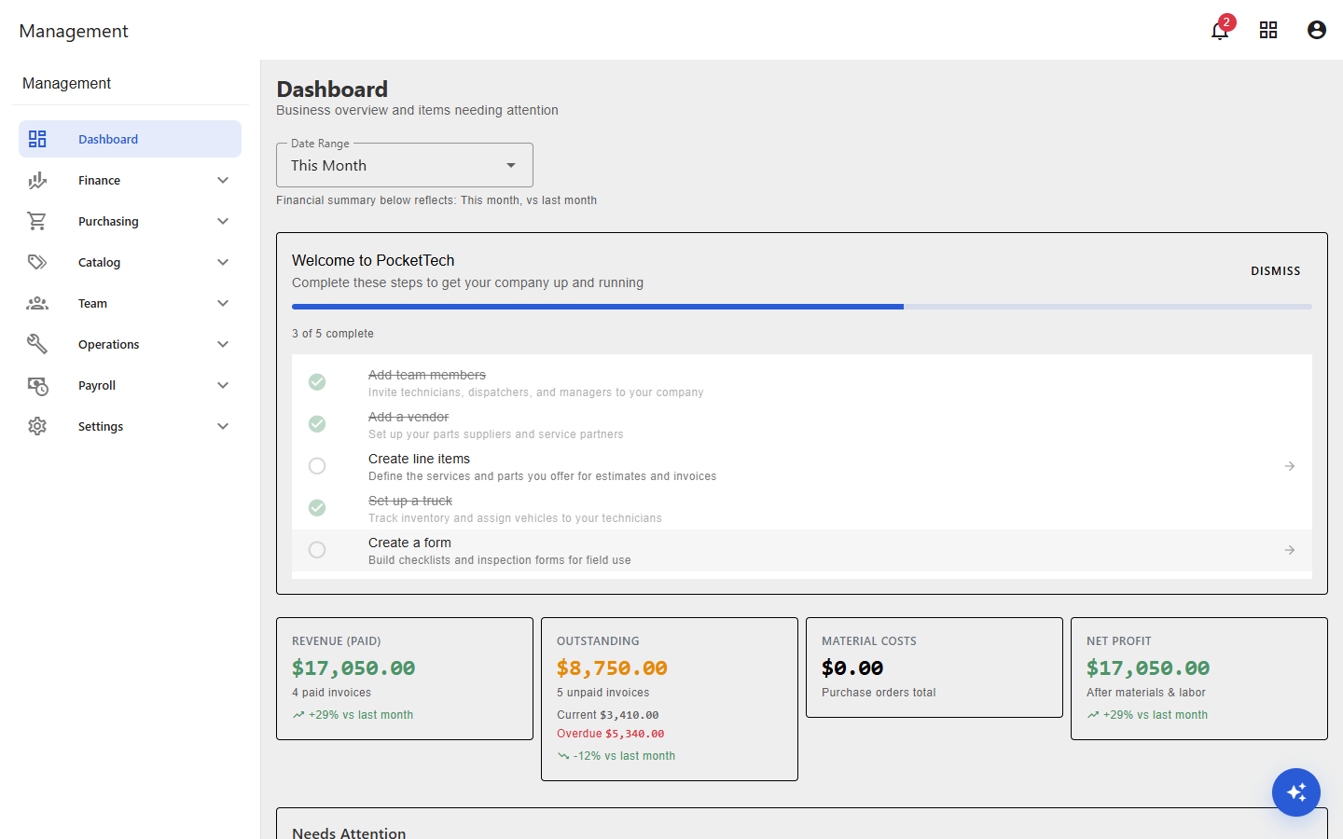Expand the Purchasing menu chevron
1343x839 pixels.
[223, 221]
